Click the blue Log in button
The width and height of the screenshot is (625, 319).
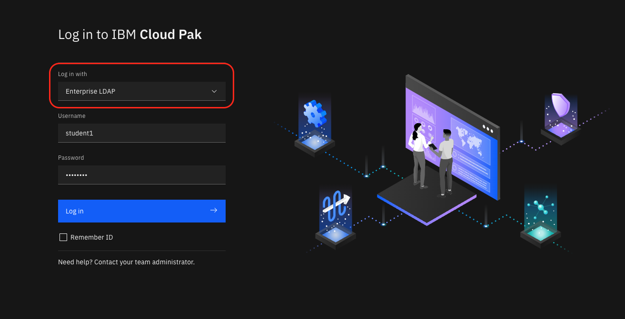[142, 211]
